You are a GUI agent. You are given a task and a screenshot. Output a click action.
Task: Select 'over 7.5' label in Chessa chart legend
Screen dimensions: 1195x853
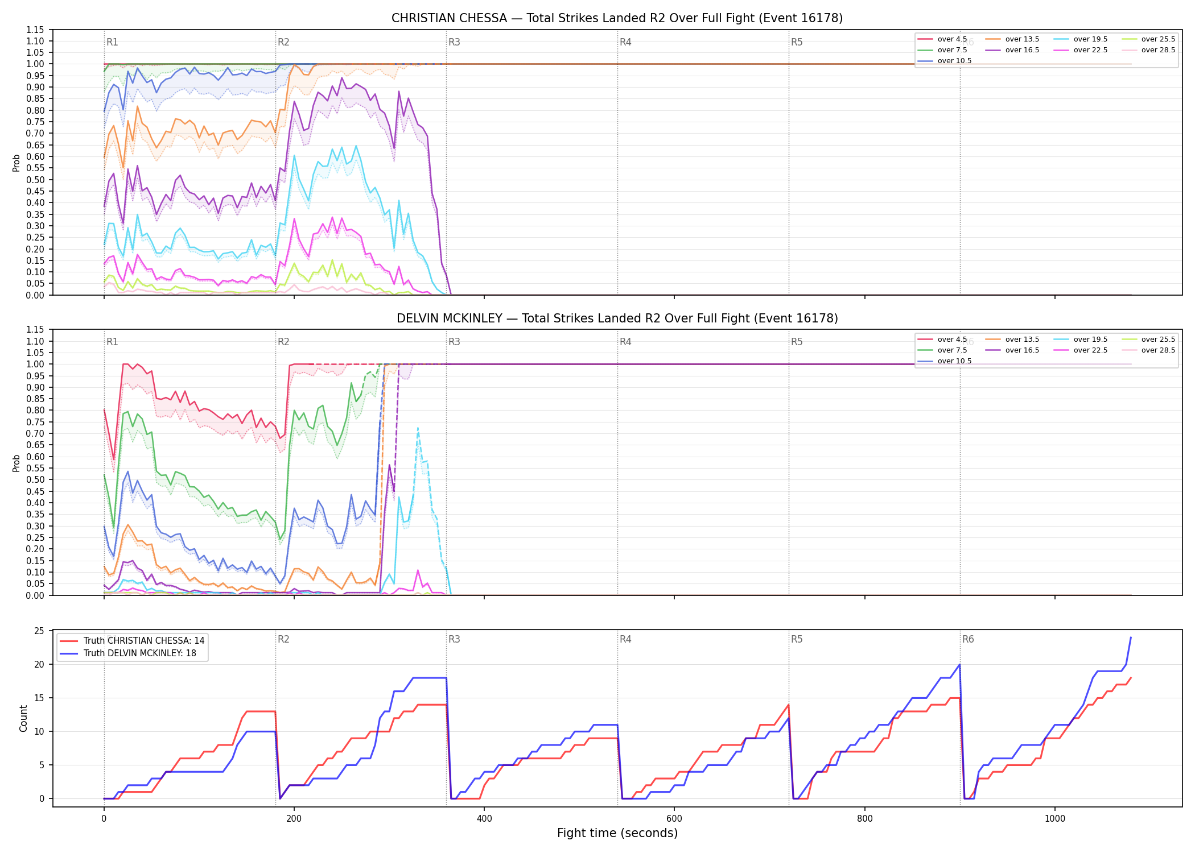[952, 50]
